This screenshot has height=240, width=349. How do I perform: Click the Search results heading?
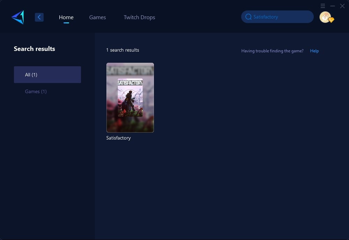(35, 49)
